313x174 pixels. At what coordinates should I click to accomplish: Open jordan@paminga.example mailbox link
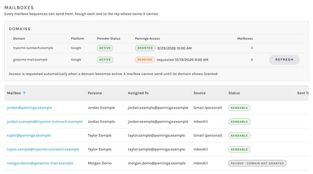click(x=29, y=108)
